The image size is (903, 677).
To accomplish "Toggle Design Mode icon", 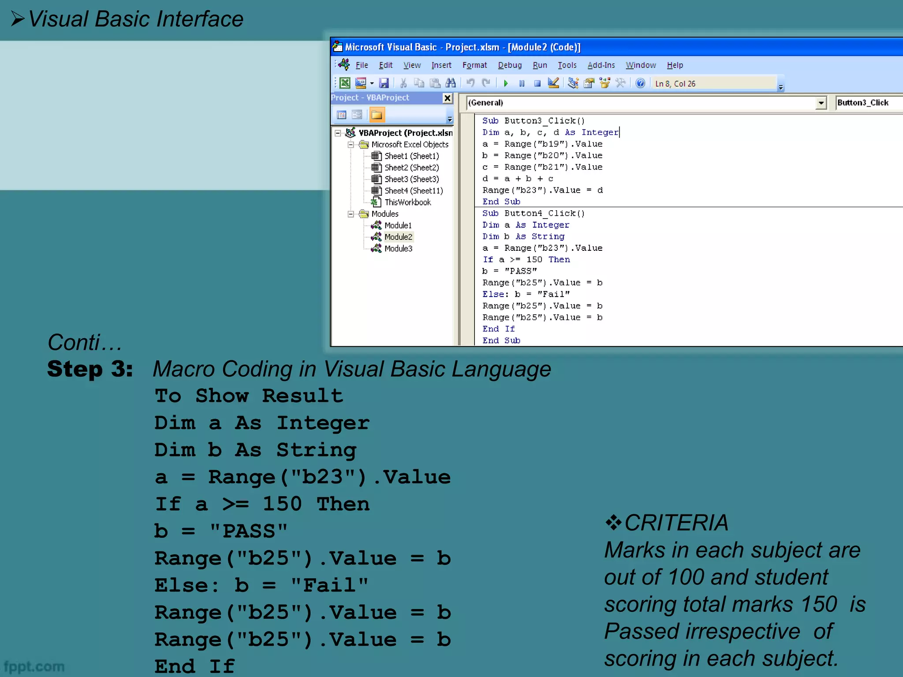I will [553, 83].
